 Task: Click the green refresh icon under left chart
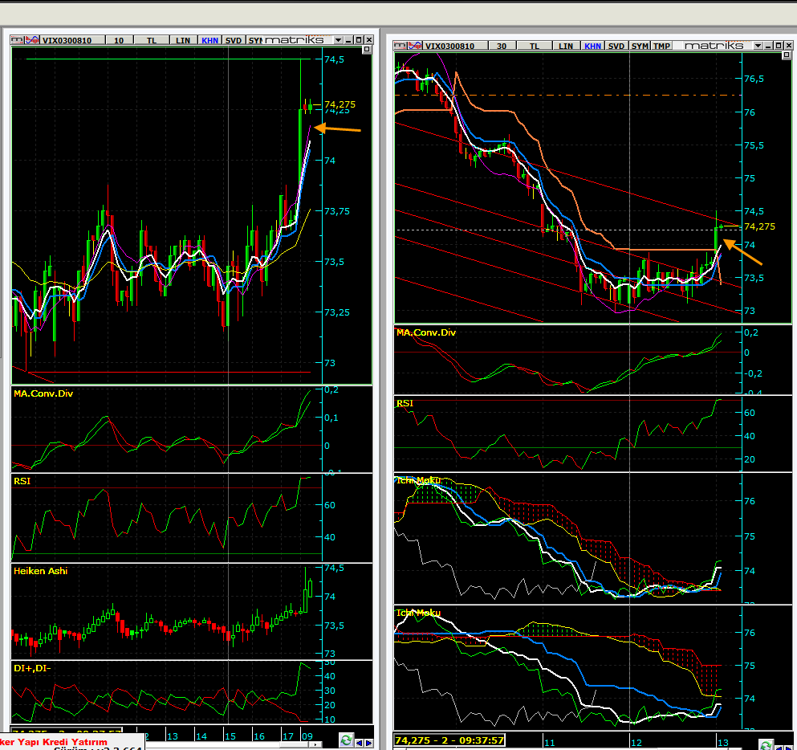[x=346, y=740]
